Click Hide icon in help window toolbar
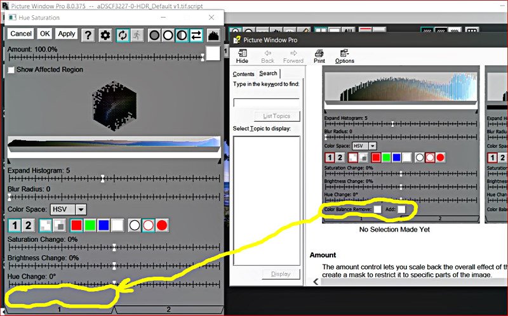The height and width of the screenshot is (316, 508). click(242, 56)
